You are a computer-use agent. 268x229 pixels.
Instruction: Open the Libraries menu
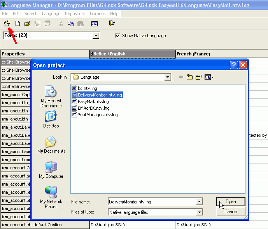98,14
